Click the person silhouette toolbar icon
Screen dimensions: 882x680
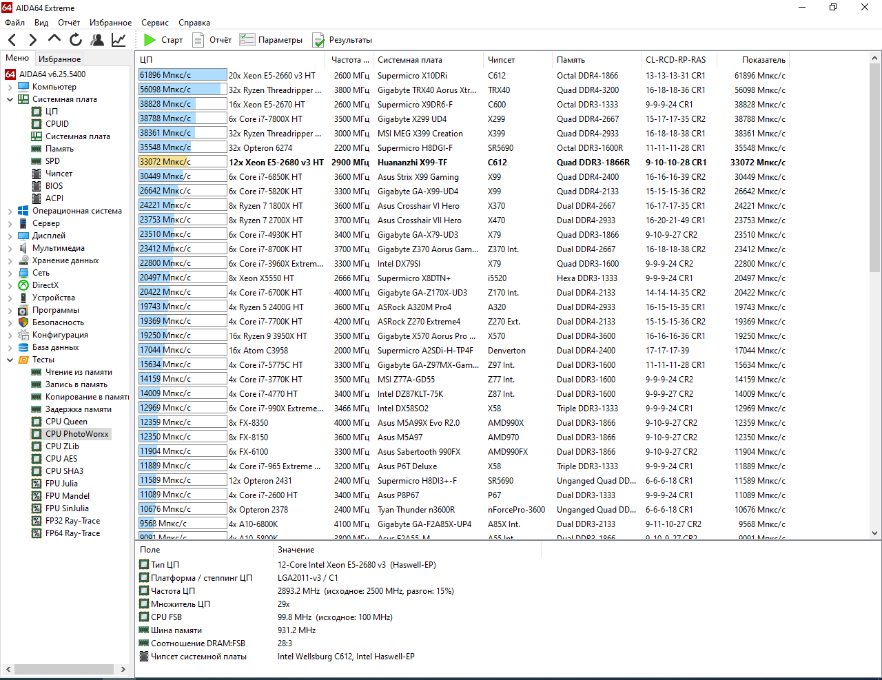click(x=97, y=40)
